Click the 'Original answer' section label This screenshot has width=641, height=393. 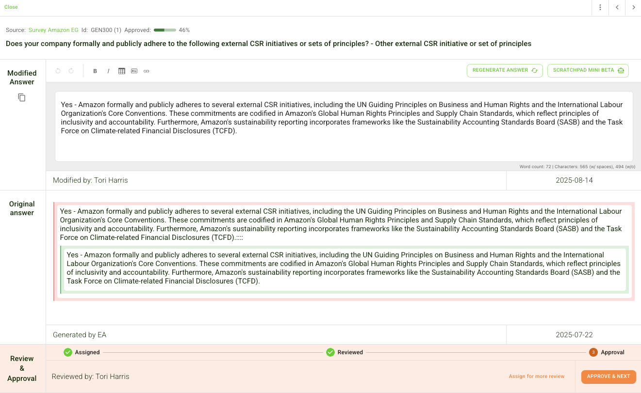point(22,208)
